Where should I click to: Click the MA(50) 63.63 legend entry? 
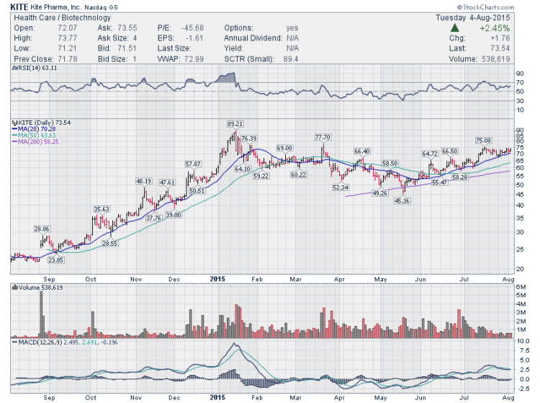coord(34,136)
